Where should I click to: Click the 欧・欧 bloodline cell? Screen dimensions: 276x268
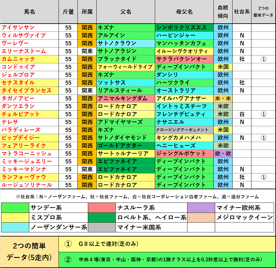click(223, 154)
